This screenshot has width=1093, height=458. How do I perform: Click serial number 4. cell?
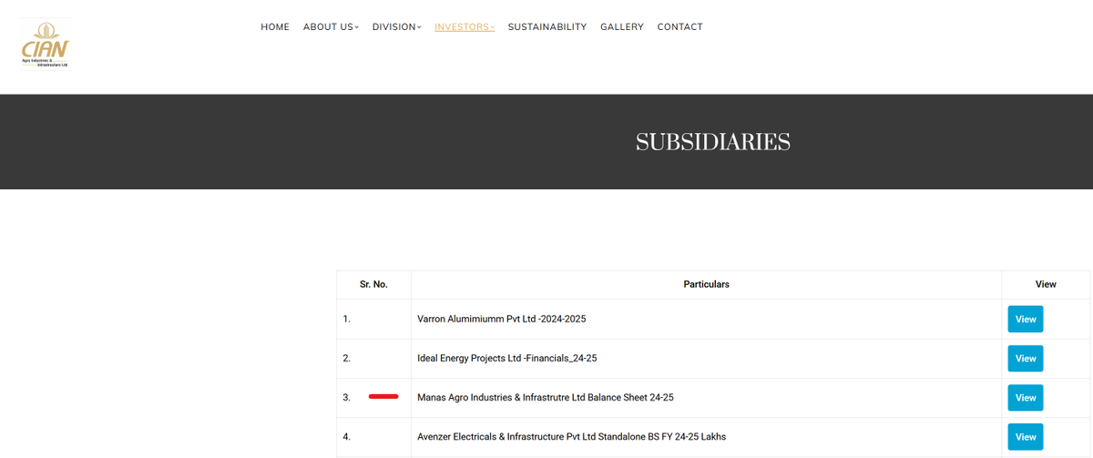point(373,437)
